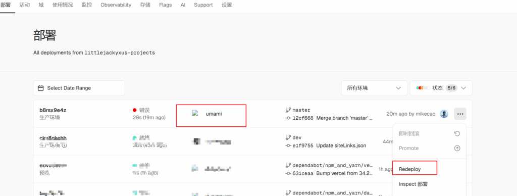The width and height of the screenshot is (517, 196).
Task: Click branch icon beside dependabot/npm_and_yarn/da...
Action: (288, 192)
